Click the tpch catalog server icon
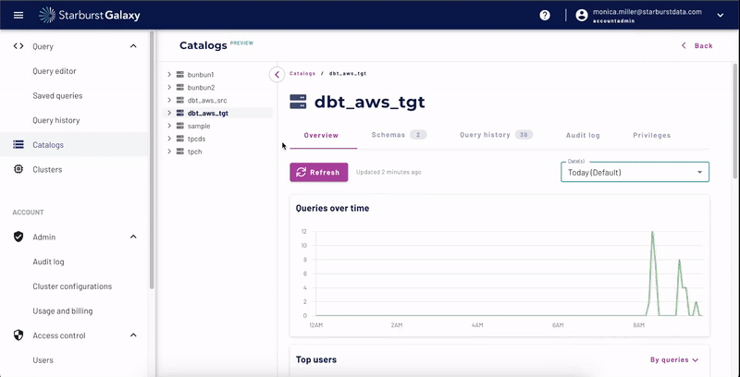 (x=179, y=152)
